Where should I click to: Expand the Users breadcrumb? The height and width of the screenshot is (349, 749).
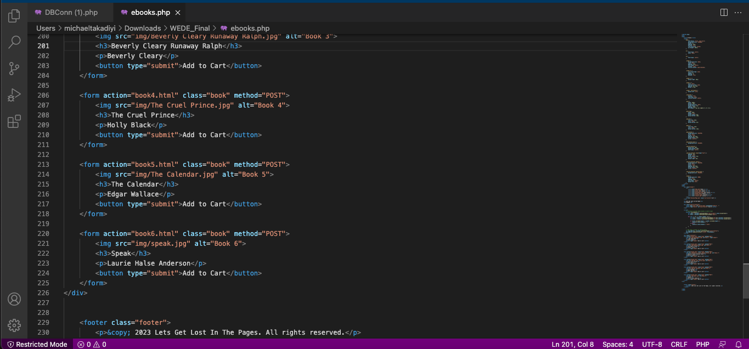tap(46, 28)
